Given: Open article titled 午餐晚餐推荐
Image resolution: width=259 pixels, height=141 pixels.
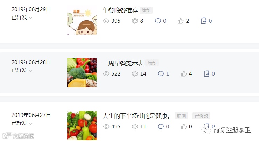Looking at the screenshot, I should click(x=120, y=10).
